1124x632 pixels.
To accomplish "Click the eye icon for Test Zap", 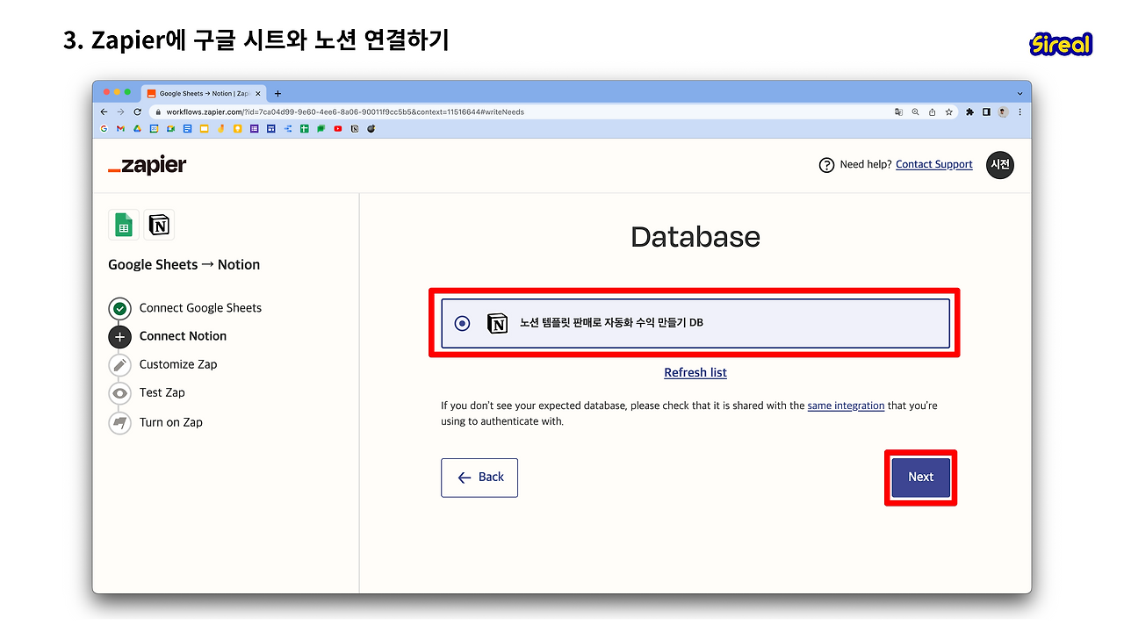I will (119, 392).
